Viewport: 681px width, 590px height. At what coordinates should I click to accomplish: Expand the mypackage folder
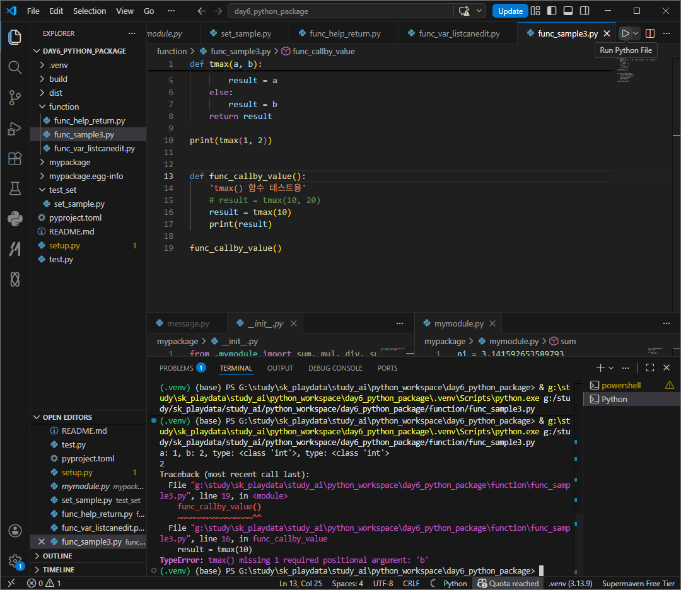click(x=88, y=163)
